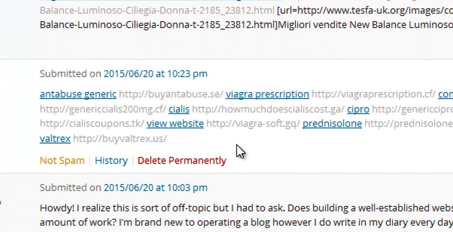The height and width of the screenshot is (232, 453).
Task: Click the cialiscoupons.tk URL text
Action: coord(92,124)
